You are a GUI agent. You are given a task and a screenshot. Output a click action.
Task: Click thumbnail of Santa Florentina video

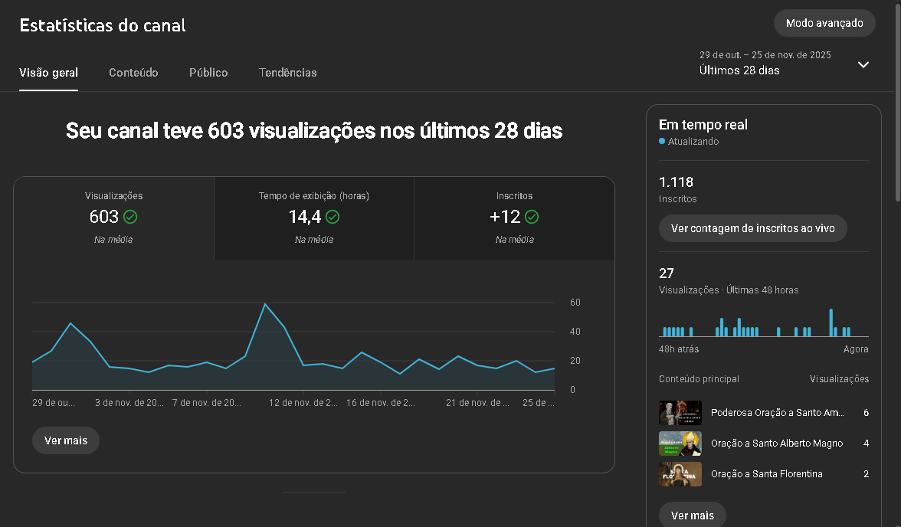pos(680,474)
